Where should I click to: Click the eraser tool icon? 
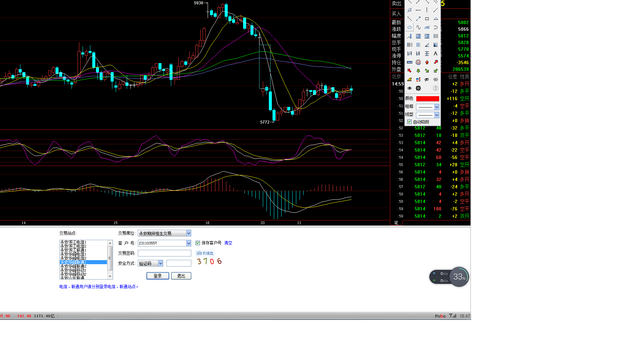click(409, 79)
